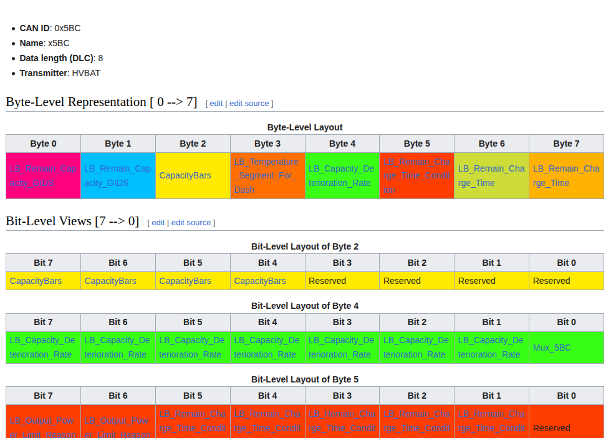Viewport: 616px width, 438px height.
Task: Open LB_Remain_Charge_Time_Condition in Byte-Level Layout Byte 5 column
Action: (x=416, y=175)
